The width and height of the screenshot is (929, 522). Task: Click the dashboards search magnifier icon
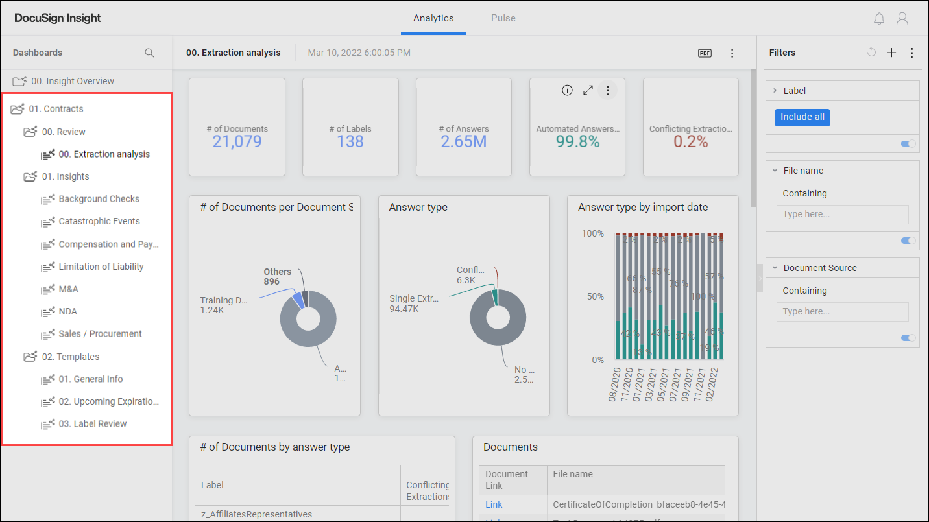coord(149,53)
